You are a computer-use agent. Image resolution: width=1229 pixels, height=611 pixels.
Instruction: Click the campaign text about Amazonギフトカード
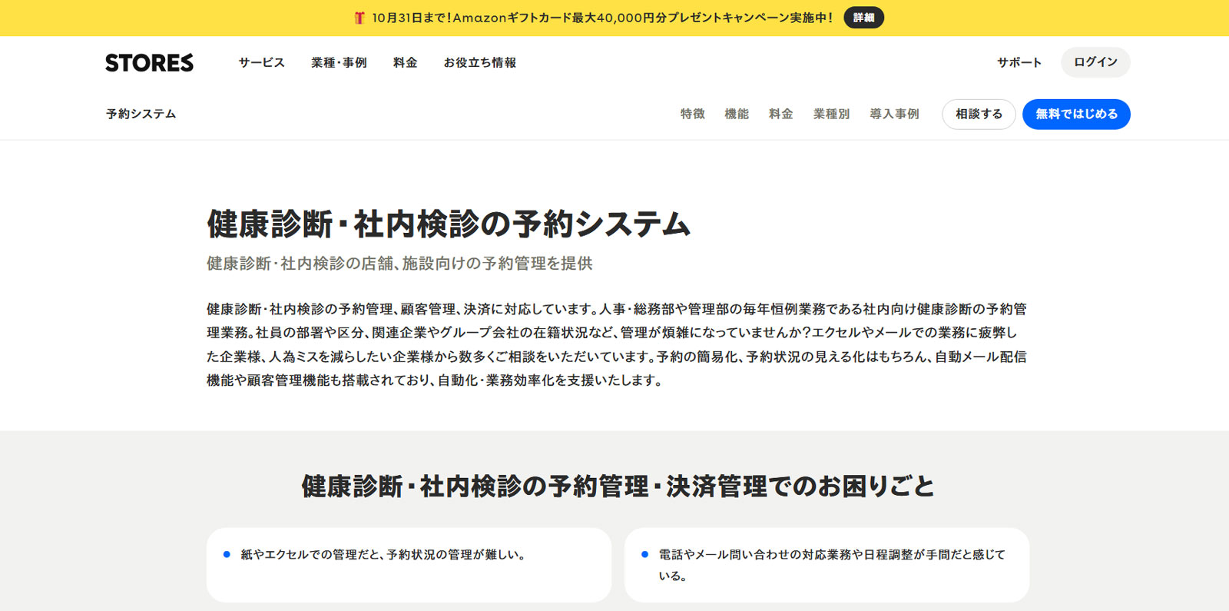point(602,18)
